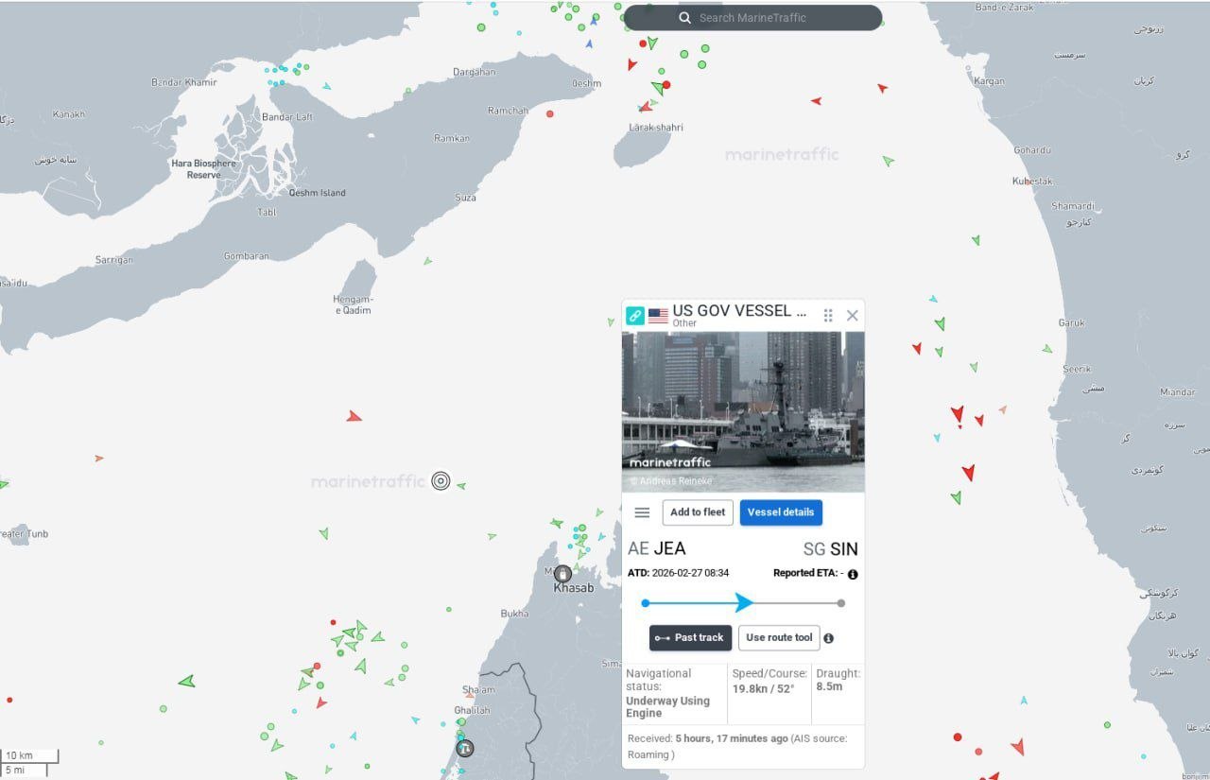Click the teal link icon beside the US flag

pos(635,316)
